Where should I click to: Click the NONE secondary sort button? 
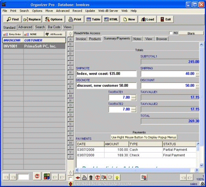tap(33, 34)
